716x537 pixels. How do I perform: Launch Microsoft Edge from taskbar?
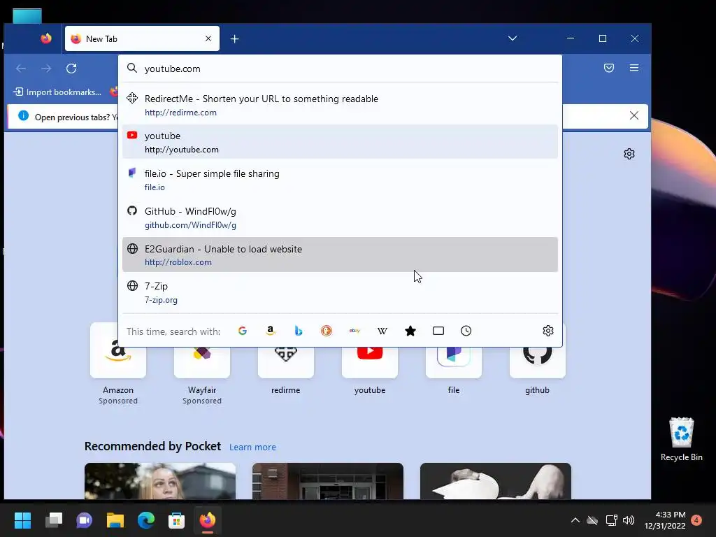146,520
